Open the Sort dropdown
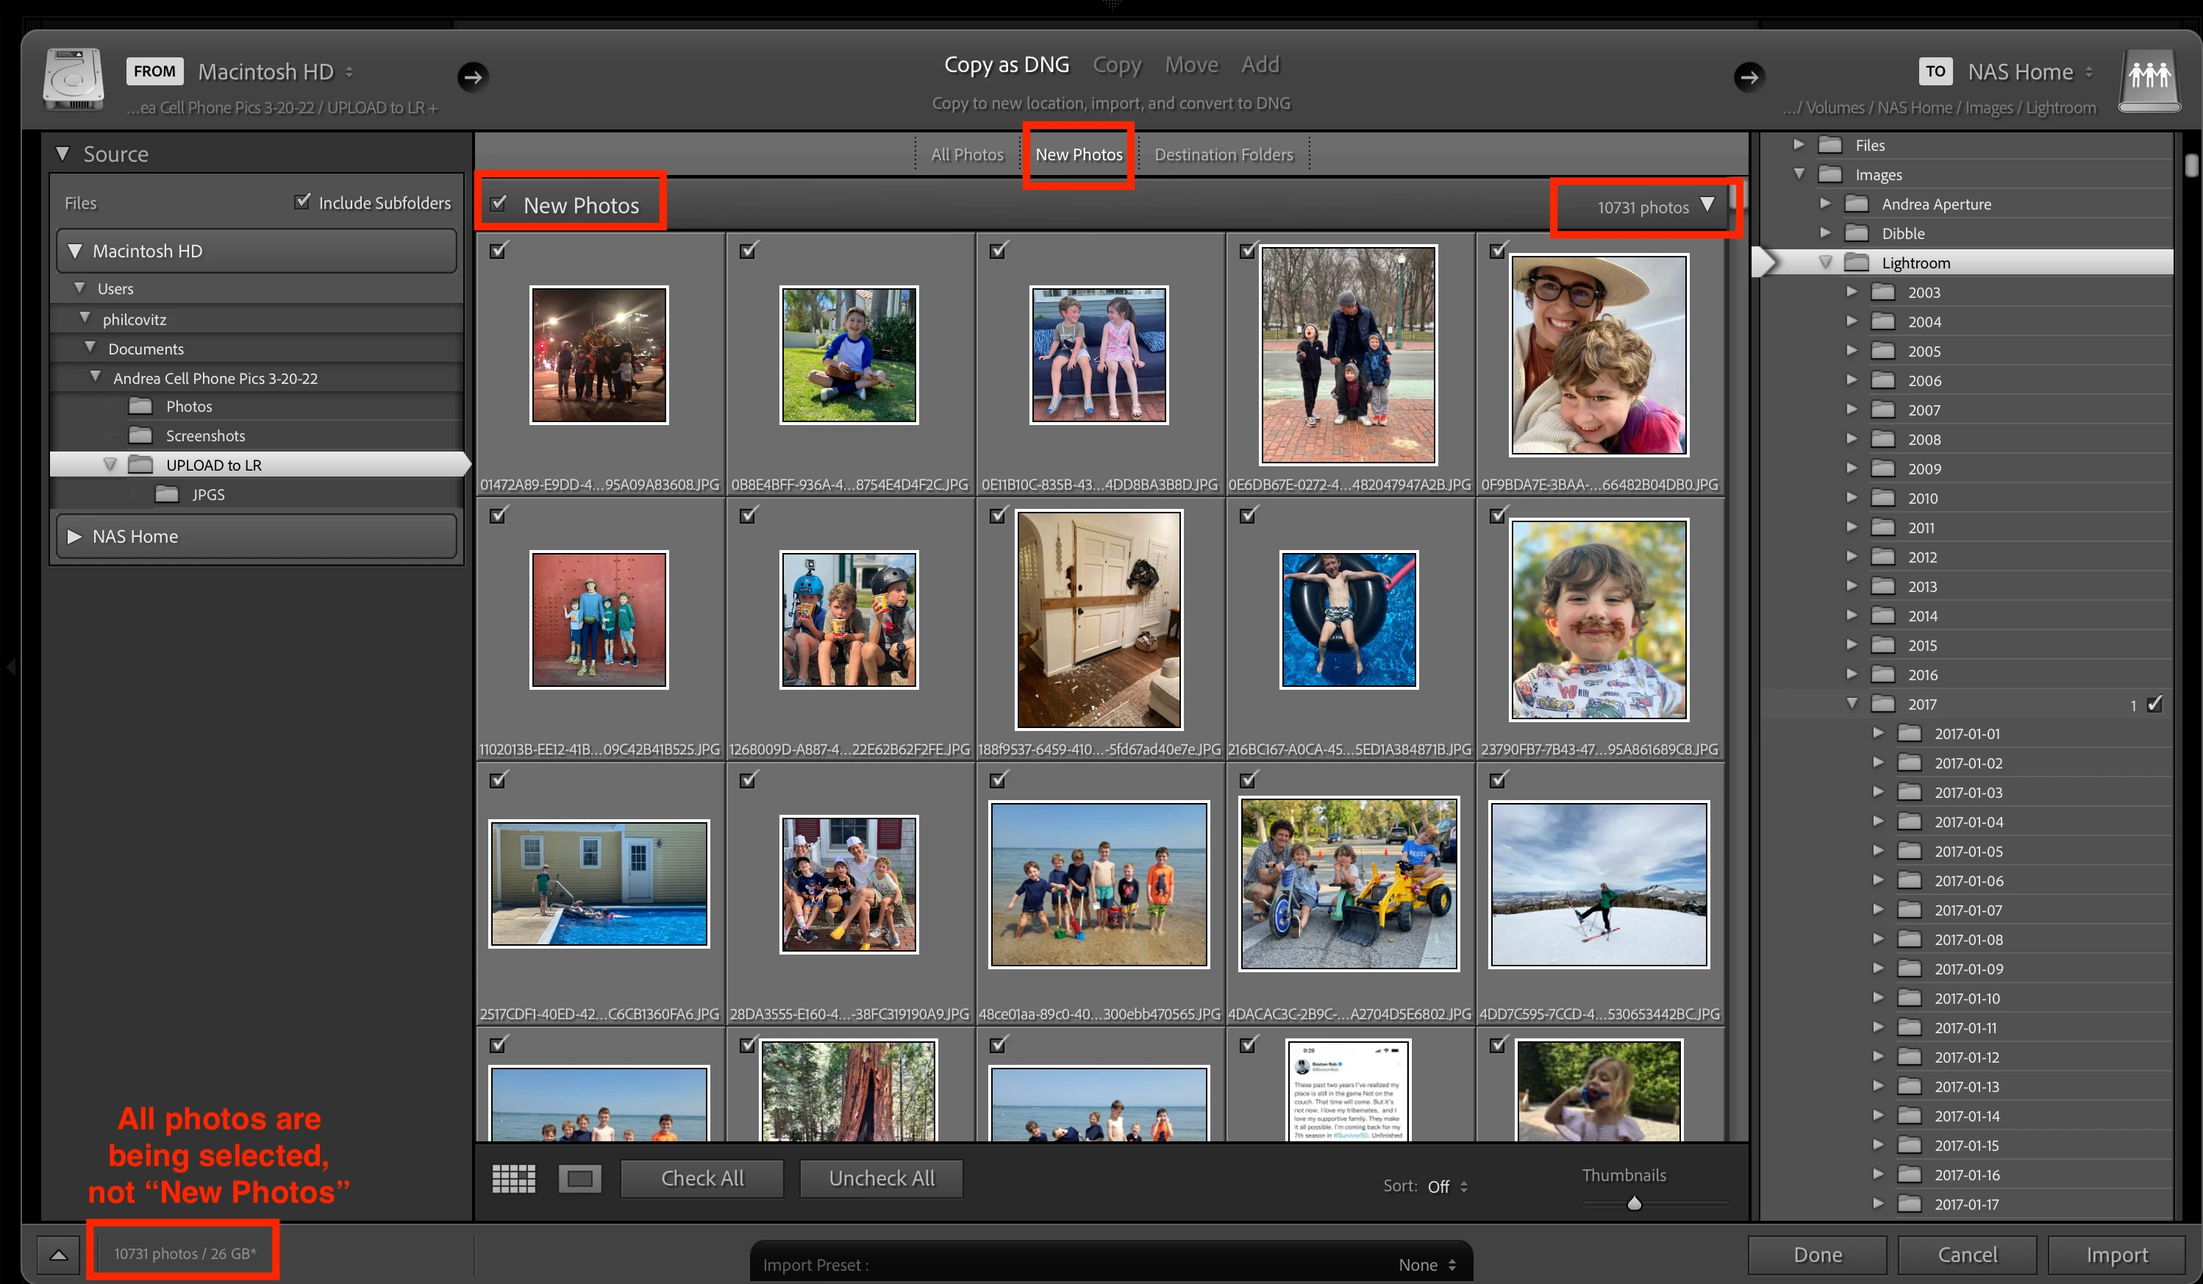Screen dimensions: 2203x1284 [x=1447, y=1186]
